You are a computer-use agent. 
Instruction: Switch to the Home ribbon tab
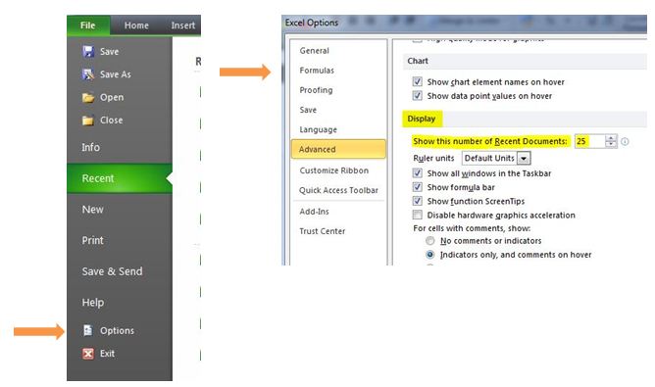click(136, 25)
